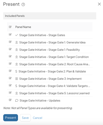Click the dollar icon for Validate Targets panel
Image resolution: width=103 pixels, height=125 pixels.
(16, 86)
